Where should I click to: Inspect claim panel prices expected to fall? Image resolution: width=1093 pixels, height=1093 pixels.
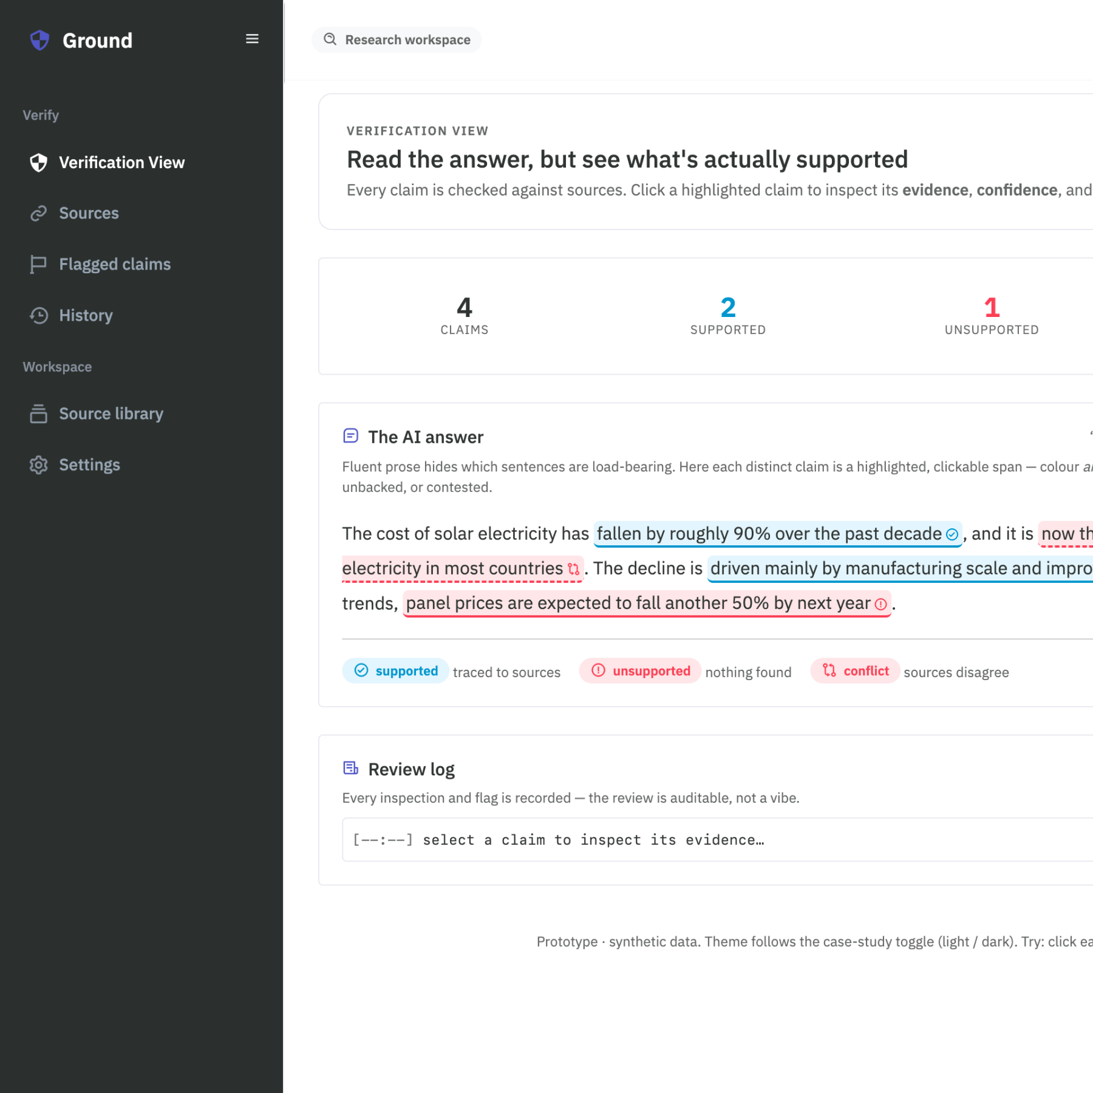click(647, 603)
